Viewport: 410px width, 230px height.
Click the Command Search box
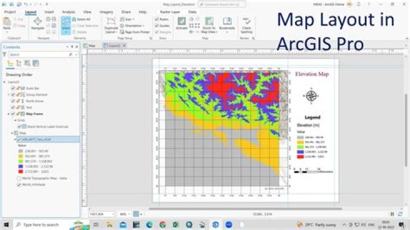tap(222, 5)
